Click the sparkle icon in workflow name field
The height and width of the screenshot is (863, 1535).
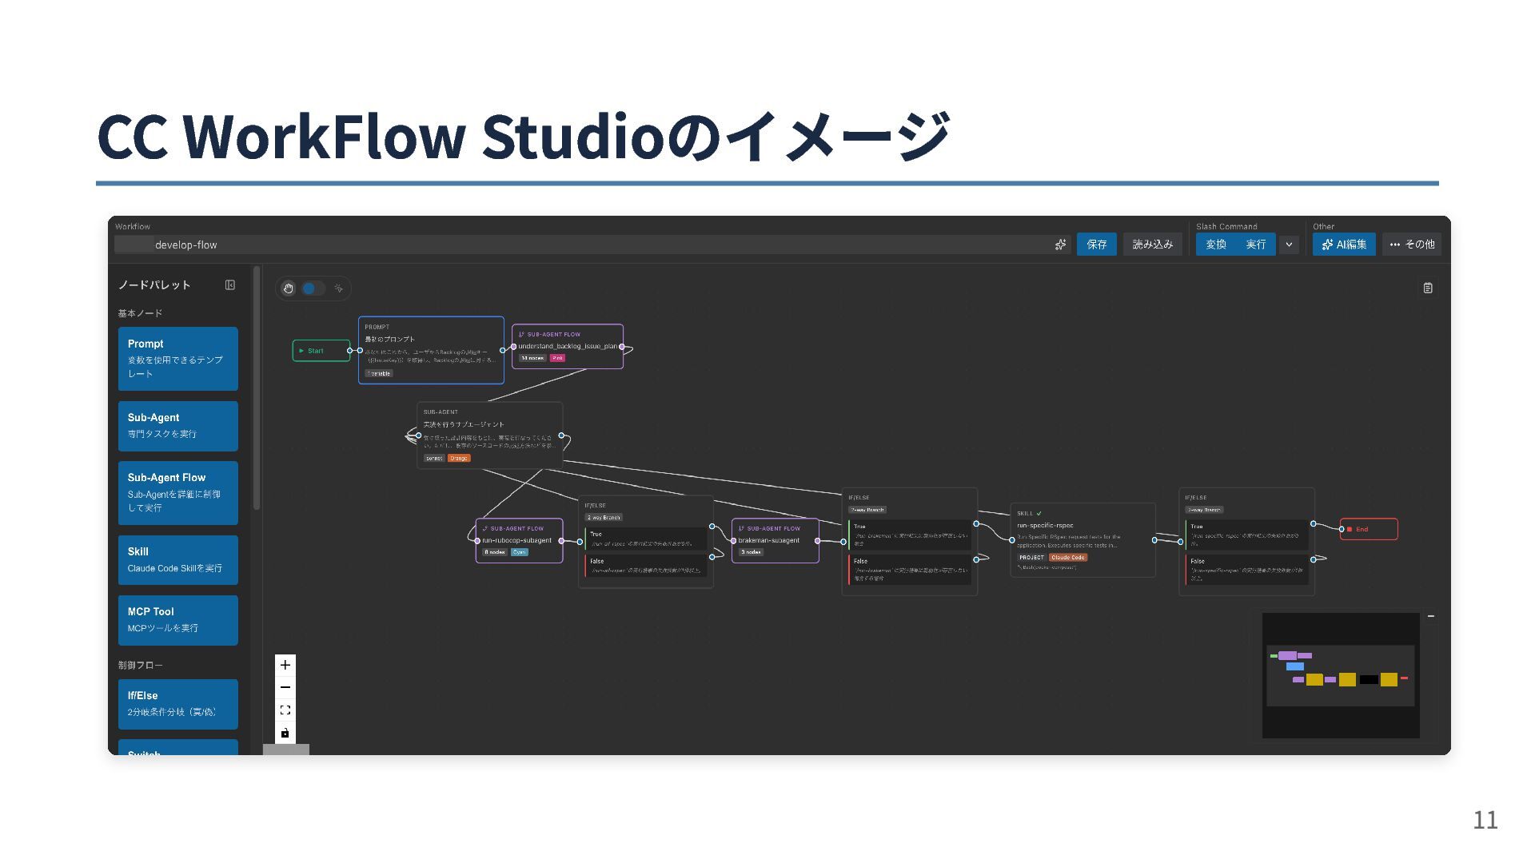pos(1060,245)
